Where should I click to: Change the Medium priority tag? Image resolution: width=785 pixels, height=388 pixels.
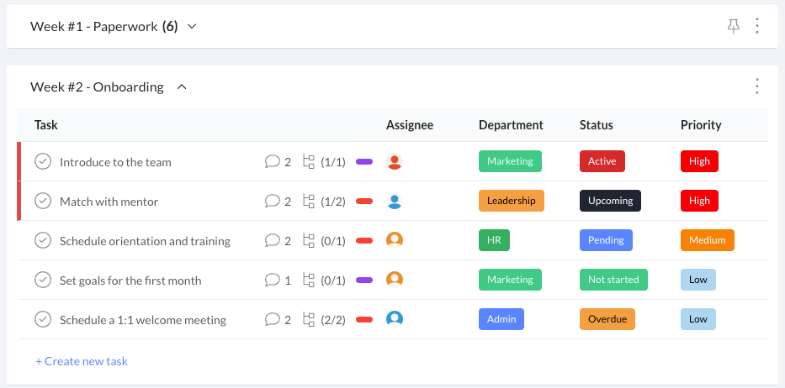(x=708, y=240)
